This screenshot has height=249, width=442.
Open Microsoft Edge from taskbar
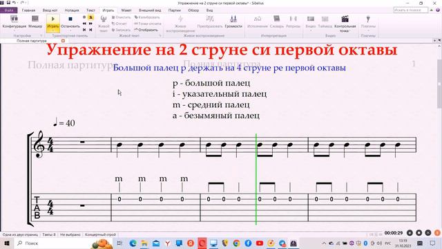click(x=133, y=243)
